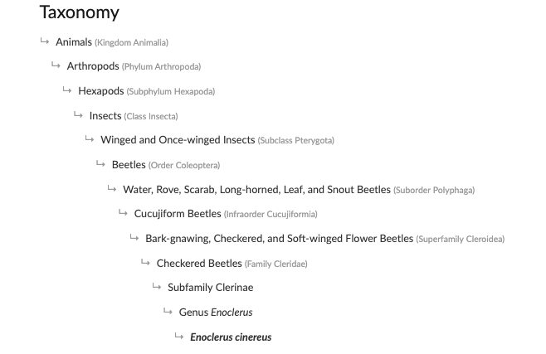Click arrow icon beside Beetles
Image resolution: width=546 pixels, height=354 pixels.
pos(100,164)
